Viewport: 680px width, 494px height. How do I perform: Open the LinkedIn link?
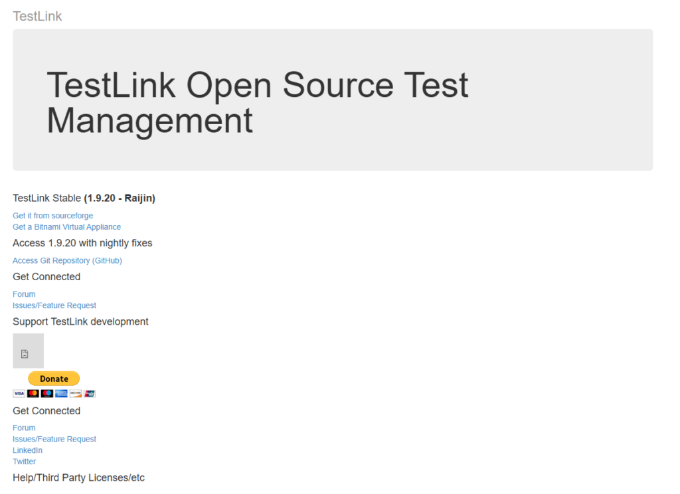[x=27, y=451]
